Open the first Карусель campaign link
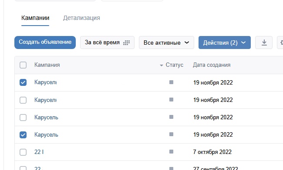This screenshot has height=170, width=283. point(45,82)
